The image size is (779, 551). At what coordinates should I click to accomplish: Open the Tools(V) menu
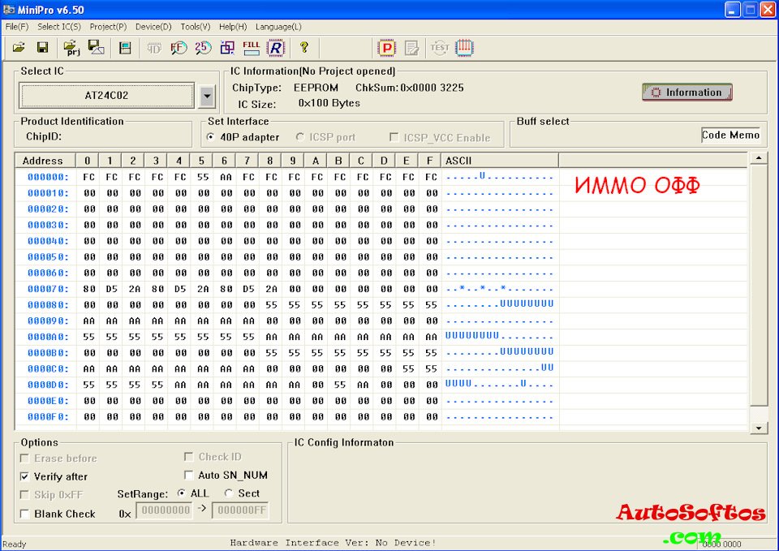195,27
